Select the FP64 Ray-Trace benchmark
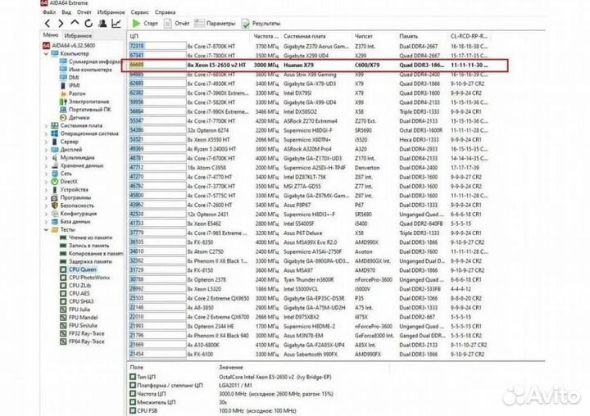 click(x=82, y=341)
